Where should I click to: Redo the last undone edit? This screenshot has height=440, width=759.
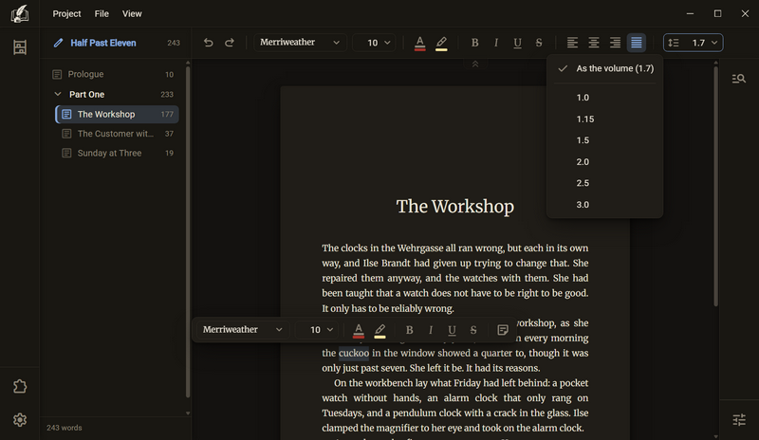tap(230, 43)
